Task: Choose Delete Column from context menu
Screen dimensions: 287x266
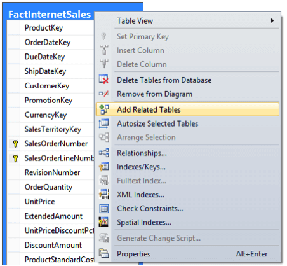Action: pos(187,64)
